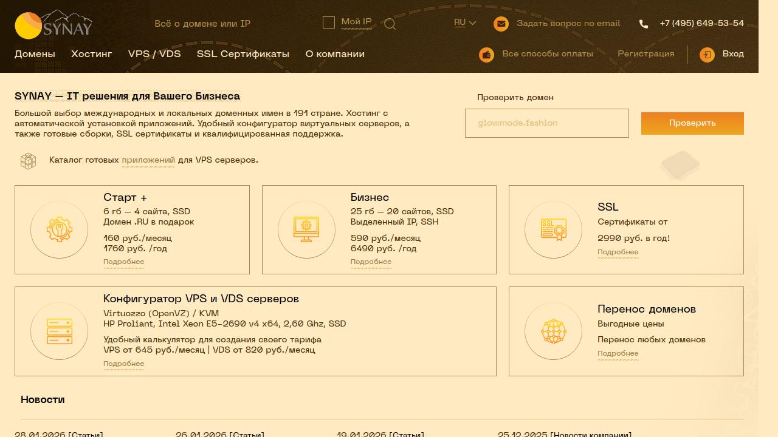
Task: Click the search magnifier icon
Action: 390,24
